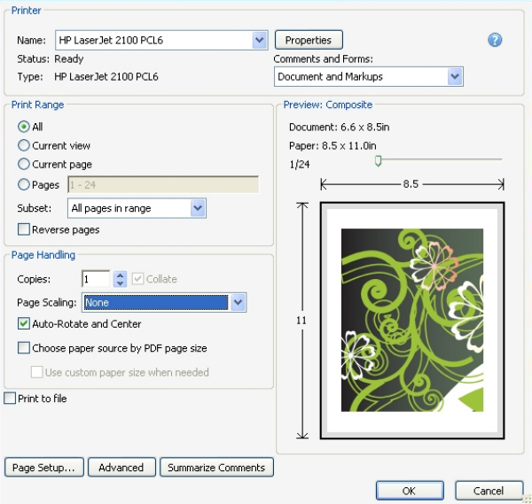Increase copies with the up arrow
Viewport: 532px width, 504px height.
(120, 275)
